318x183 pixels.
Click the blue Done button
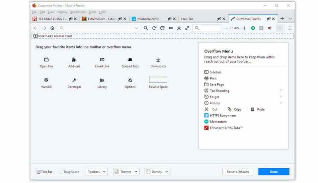tap(274, 172)
